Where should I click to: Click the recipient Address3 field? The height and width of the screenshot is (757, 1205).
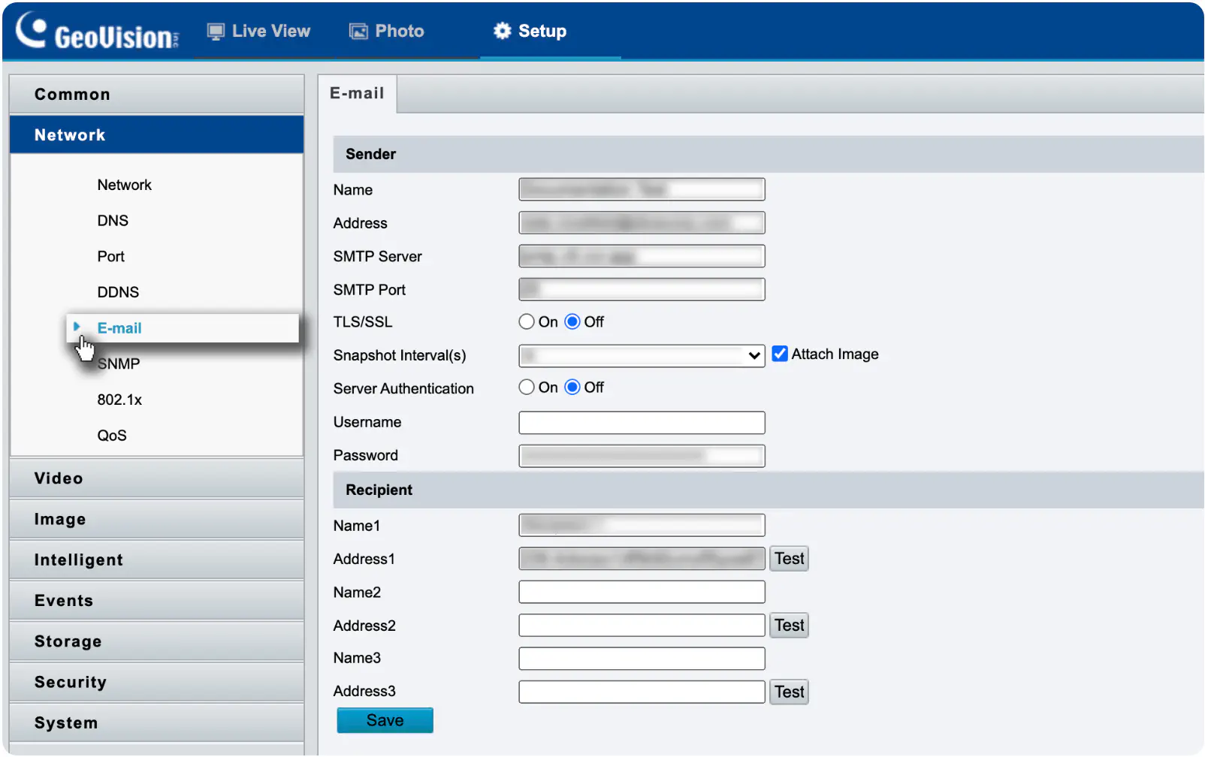(642, 692)
